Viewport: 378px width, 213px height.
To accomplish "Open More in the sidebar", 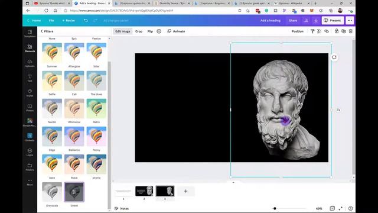I will [x=30, y=182].
